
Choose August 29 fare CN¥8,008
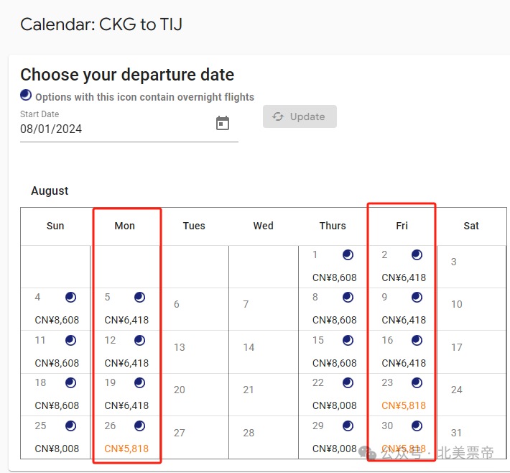tap(334, 437)
